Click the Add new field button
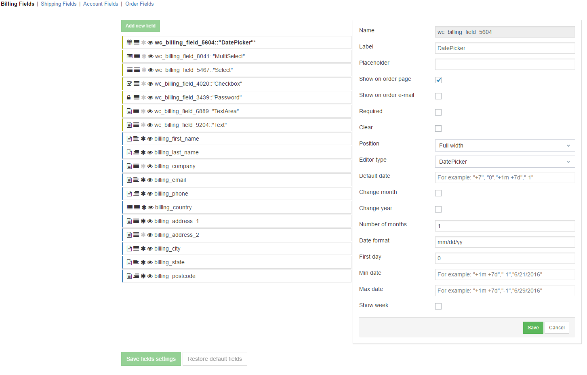The height and width of the screenshot is (375, 587). (x=141, y=26)
